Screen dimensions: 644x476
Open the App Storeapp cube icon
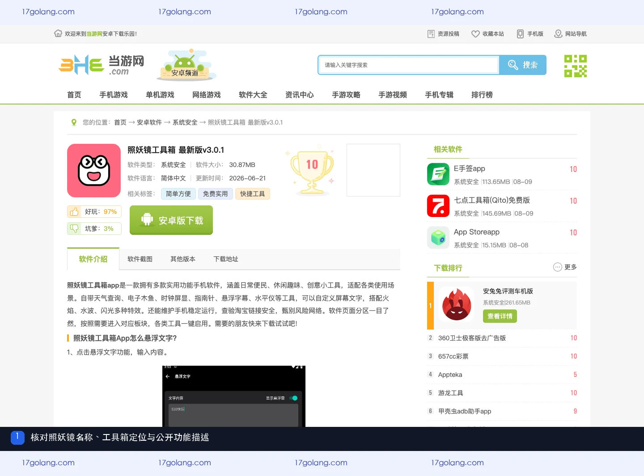pyautogui.click(x=438, y=238)
